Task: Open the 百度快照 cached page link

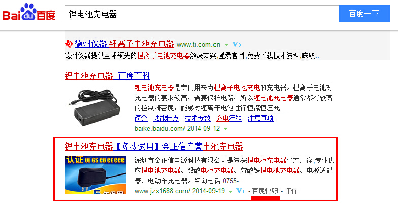Action: tap(265, 191)
